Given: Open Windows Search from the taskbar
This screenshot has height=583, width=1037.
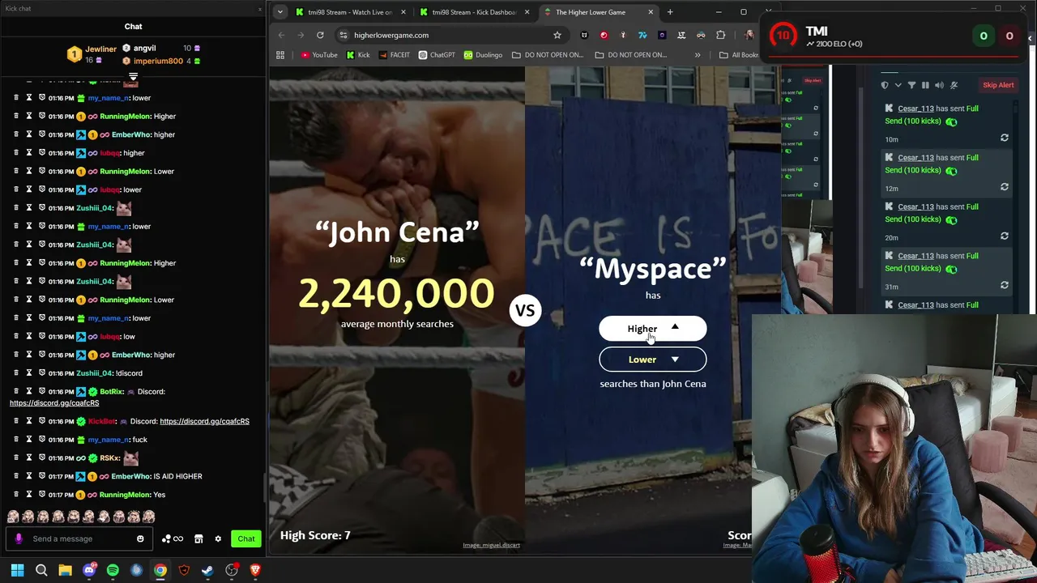Looking at the screenshot, I should tap(41, 570).
